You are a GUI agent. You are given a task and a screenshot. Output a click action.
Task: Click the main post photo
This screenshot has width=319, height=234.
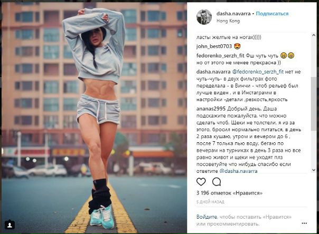click(x=94, y=118)
